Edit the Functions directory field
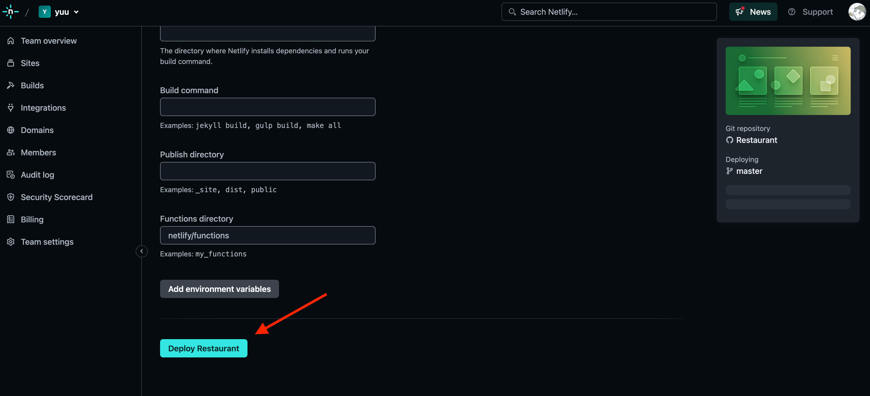The width and height of the screenshot is (870, 396). pyautogui.click(x=268, y=235)
